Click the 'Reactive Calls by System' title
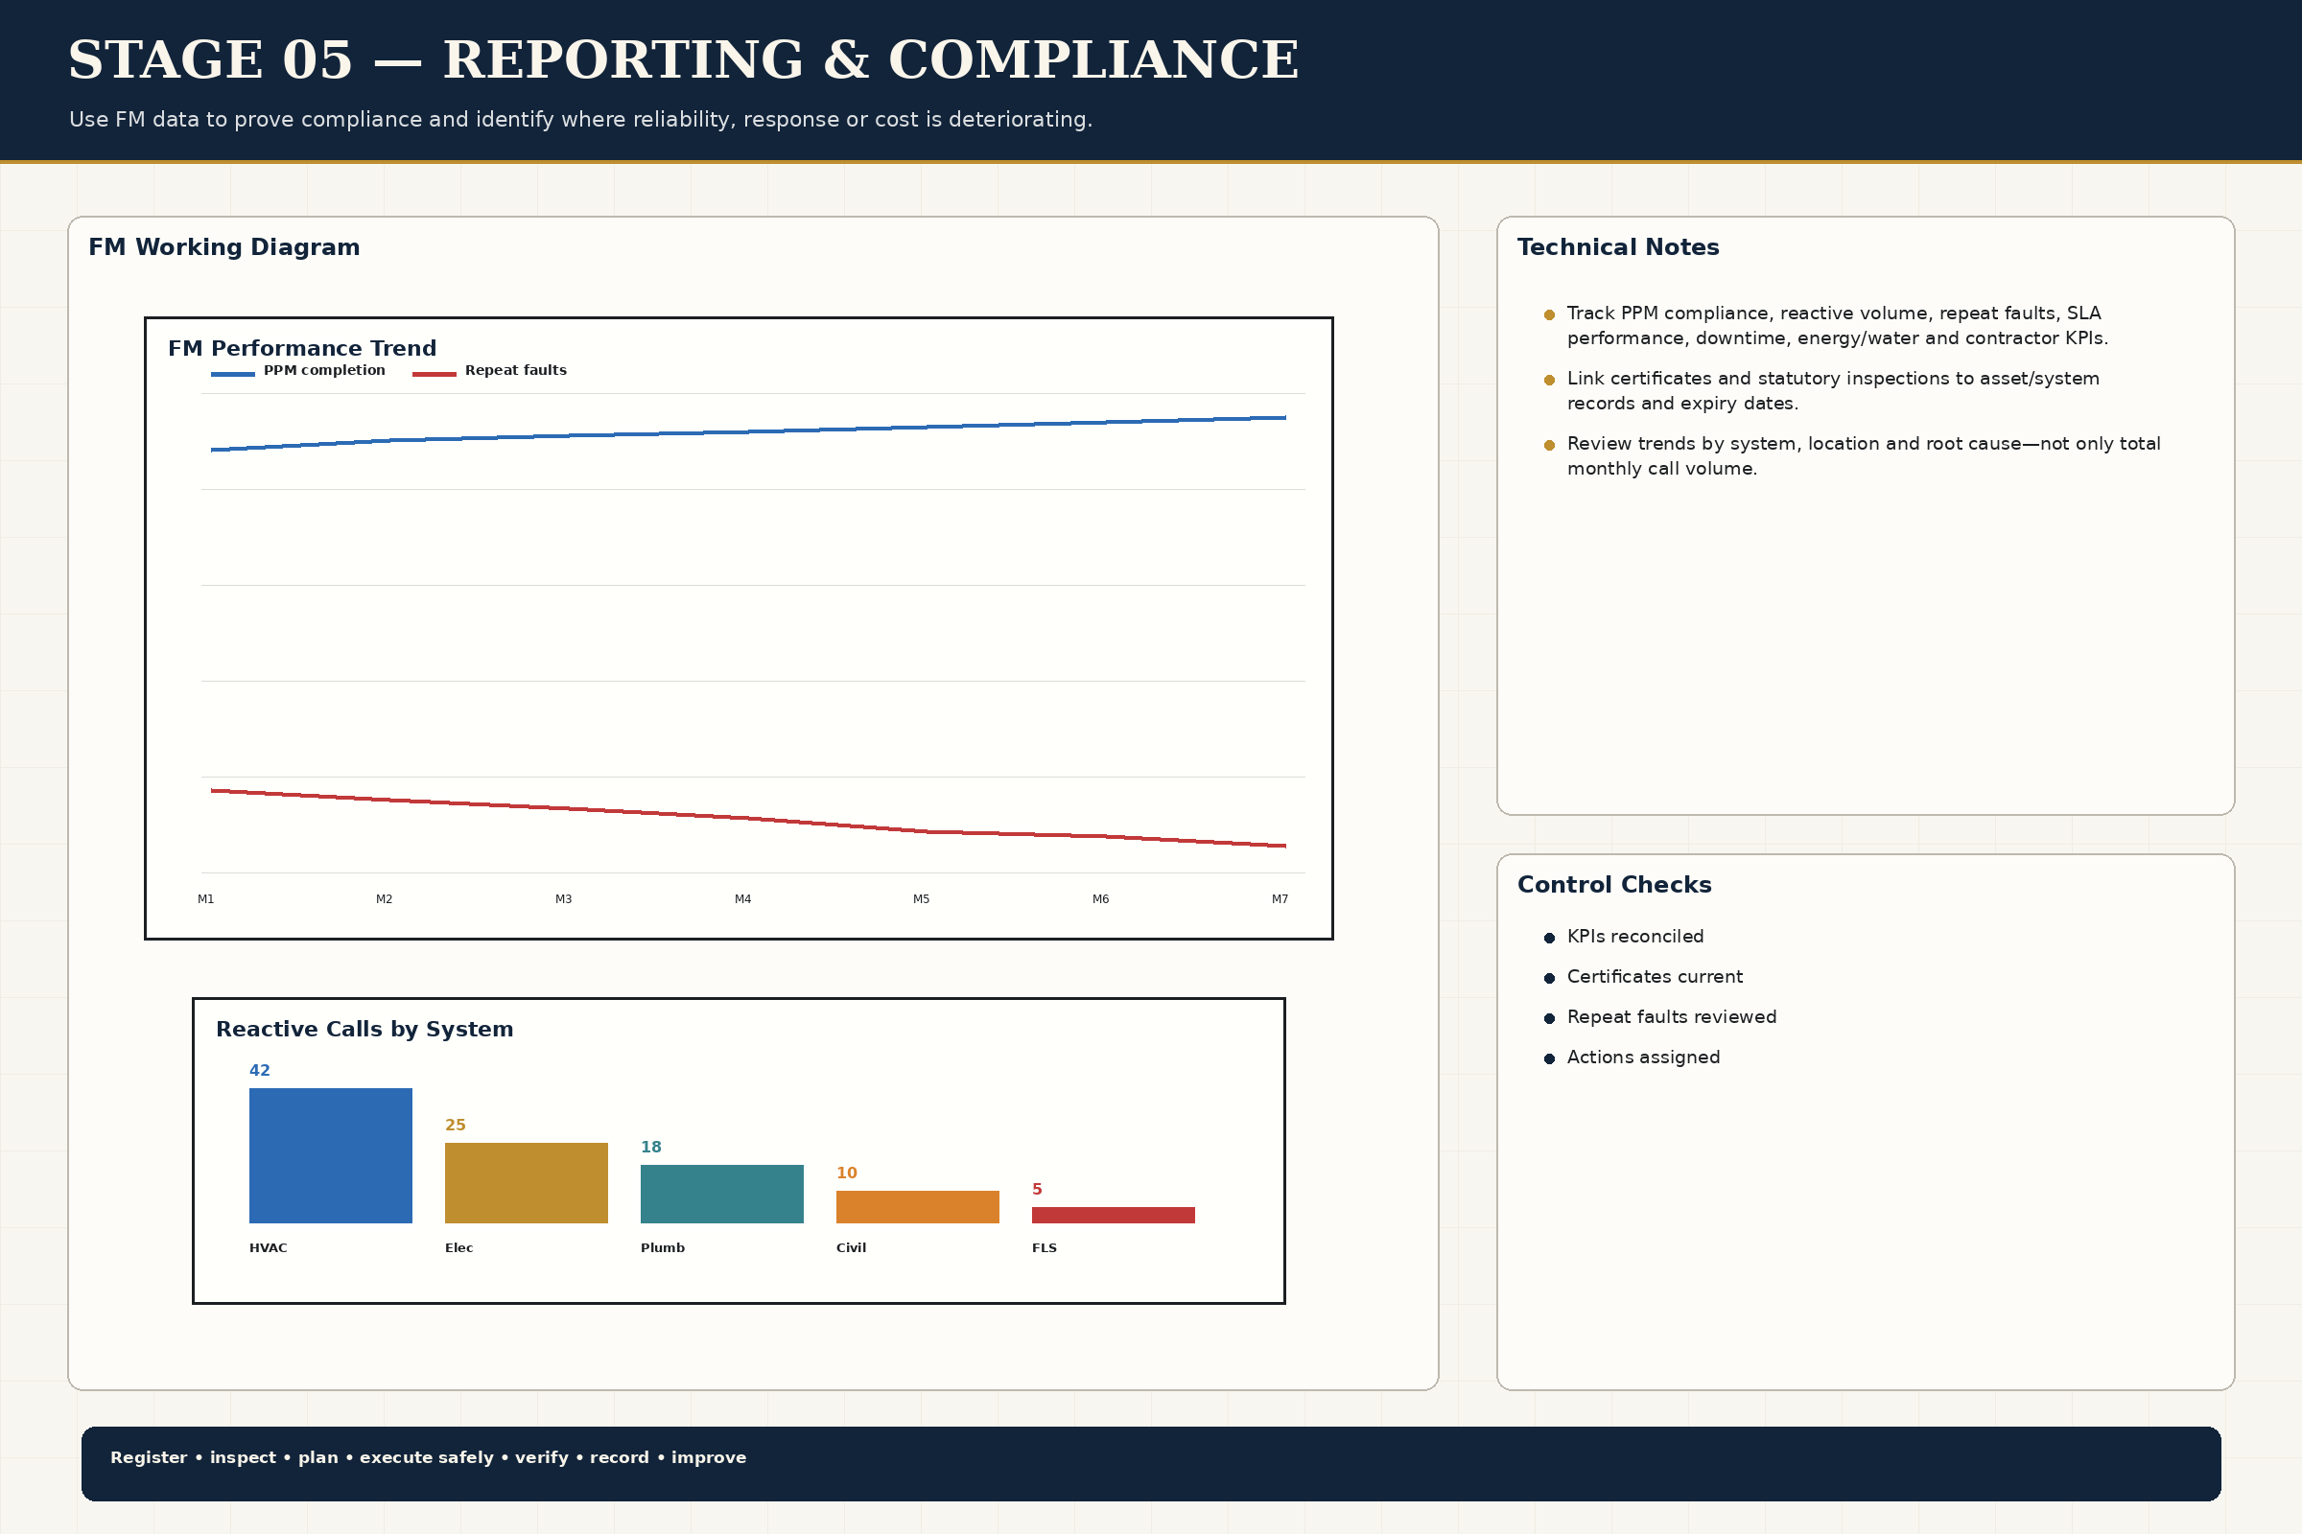The width and height of the screenshot is (2302, 1534). coord(364,1029)
